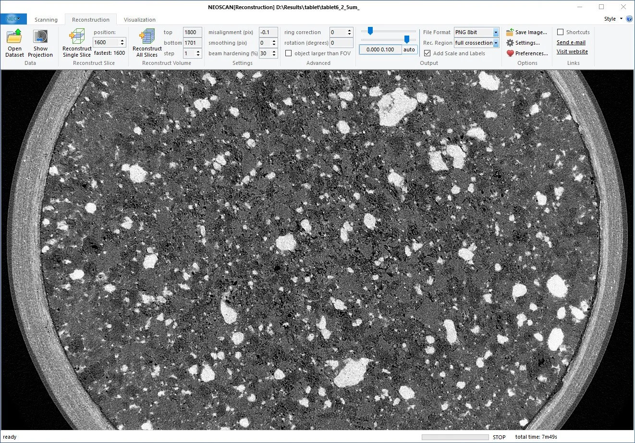Viewport: 635px width, 443px height.
Task: Click the Send e-mail link
Action: click(x=571, y=42)
